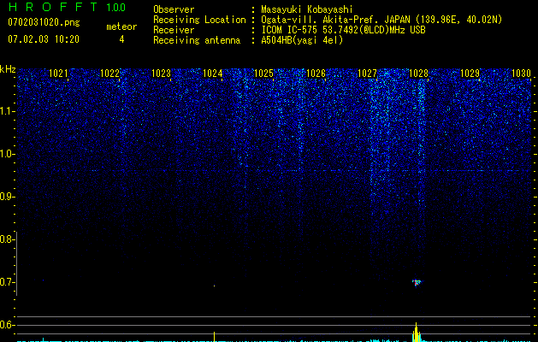Click time marker 1021
538x342 pixels.
(58, 74)
